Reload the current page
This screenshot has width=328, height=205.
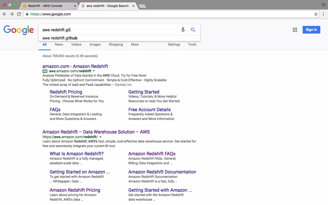(x=19, y=14)
